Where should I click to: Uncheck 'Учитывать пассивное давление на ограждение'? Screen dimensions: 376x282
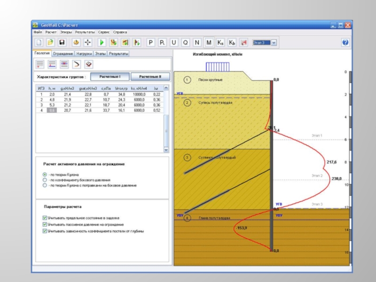point(45,225)
